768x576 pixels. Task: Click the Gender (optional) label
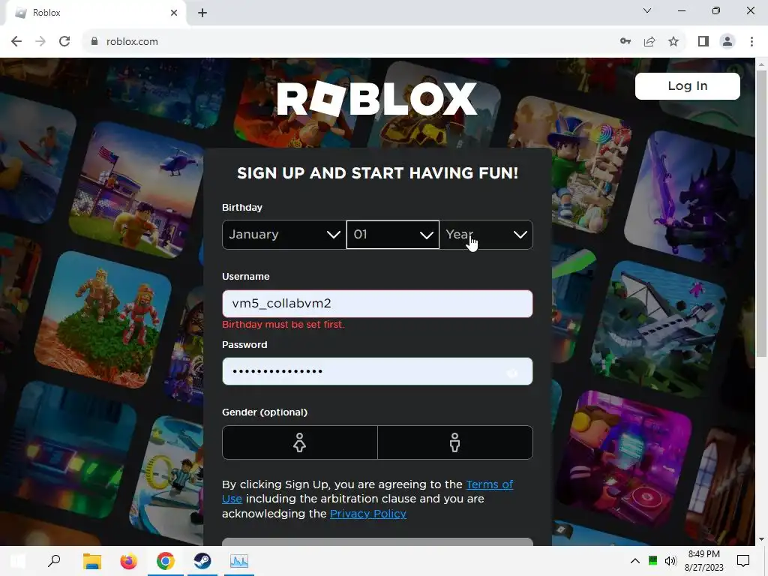[x=265, y=412]
